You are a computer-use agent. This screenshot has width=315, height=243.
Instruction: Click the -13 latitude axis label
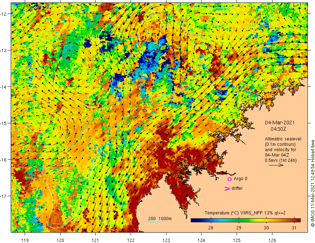pos(4,50)
